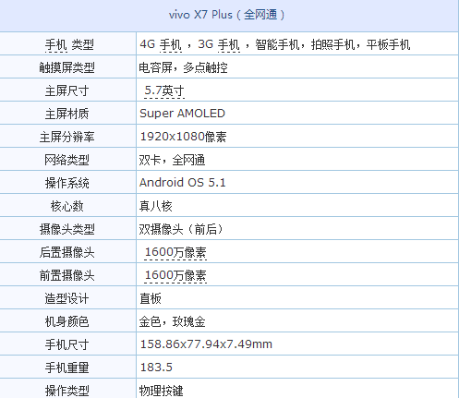The image size is (459, 398).
Task: Click the 手机重量 label
Action: (x=66, y=368)
